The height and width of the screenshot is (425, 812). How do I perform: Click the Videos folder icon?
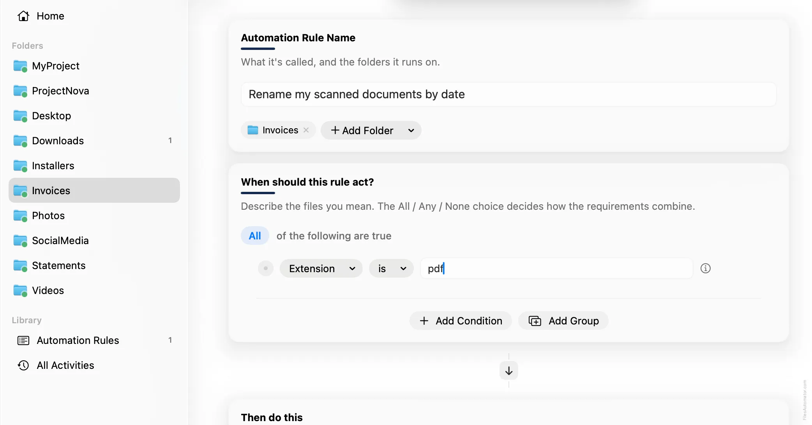20,290
